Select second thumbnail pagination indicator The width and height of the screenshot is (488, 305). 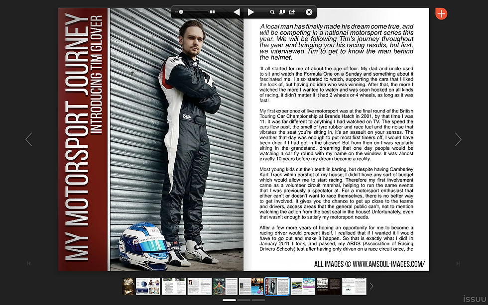point(244,300)
